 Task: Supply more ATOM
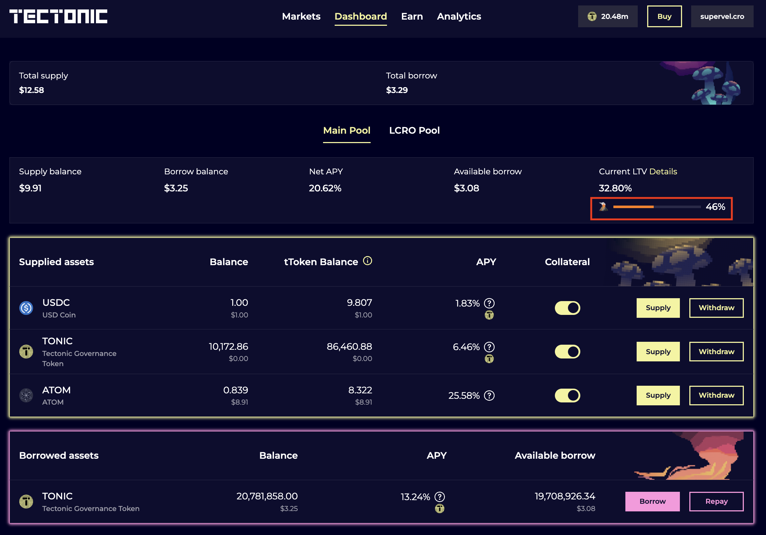658,395
